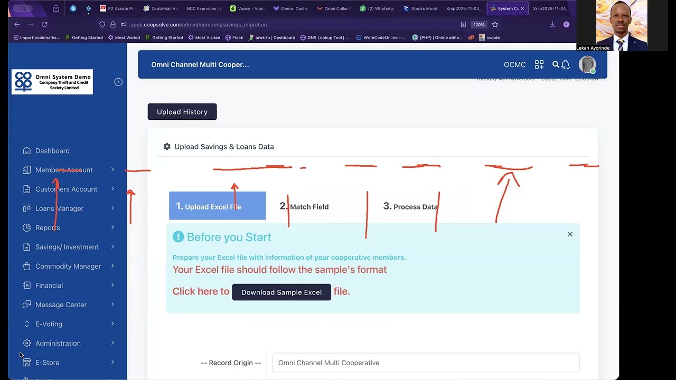The height and width of the screenshot is (380, 676).
Task: Open the Flock bookmark
Action: coord(234,37)
